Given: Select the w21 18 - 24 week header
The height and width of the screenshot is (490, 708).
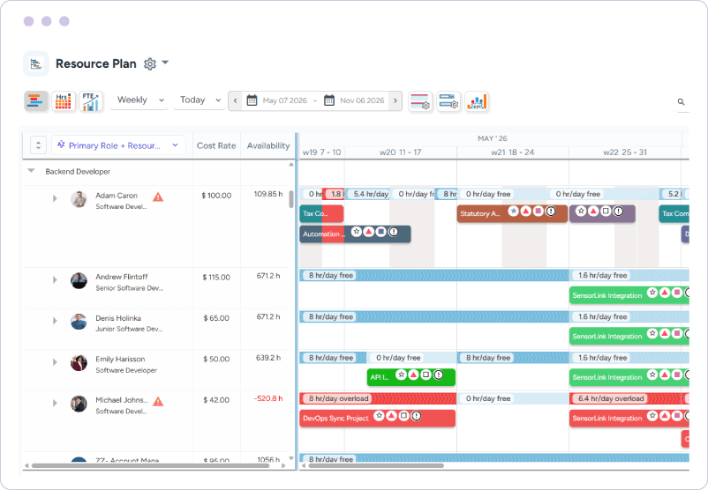Looking at the screenshot, I should point(513,152).
